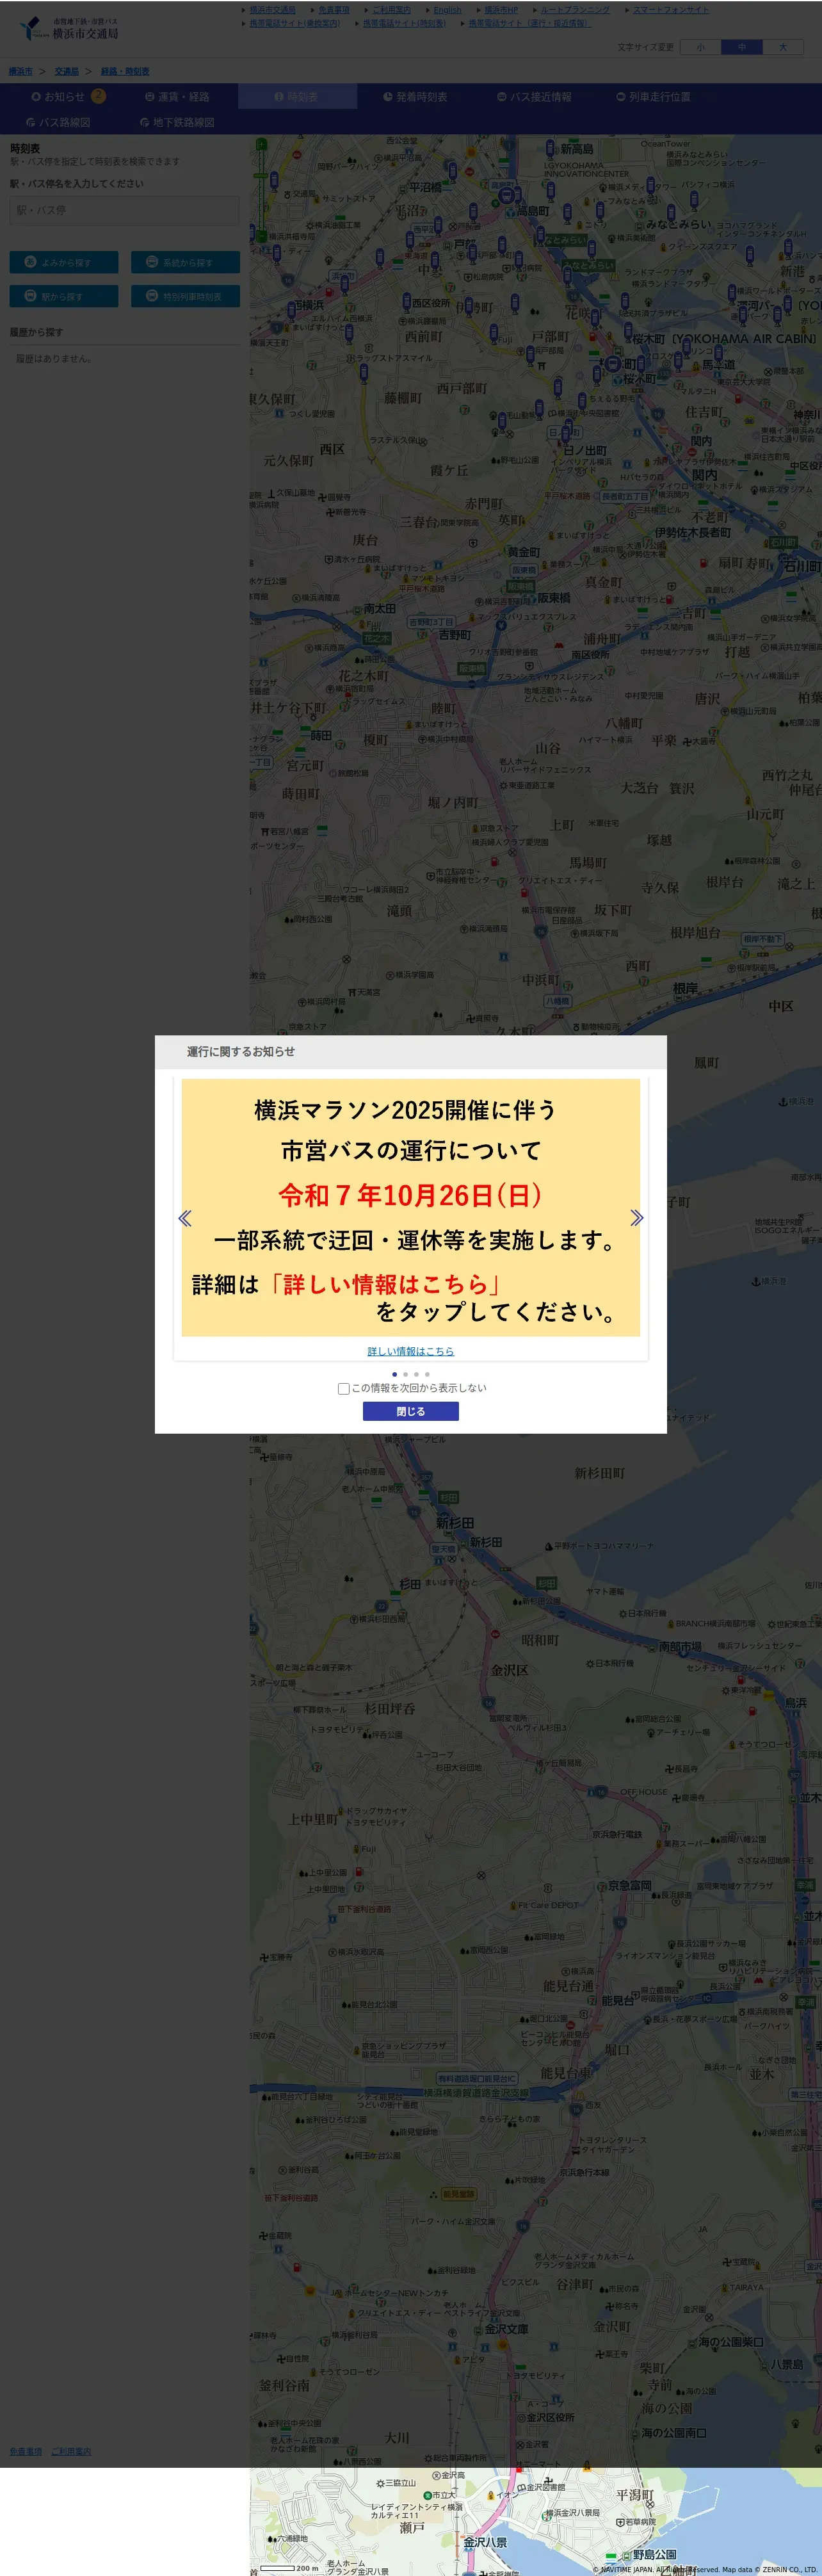Image resolution: width=822 pixels, height=2576 pixels.
Task: Show the previous notice slide
Action: 184,1218
